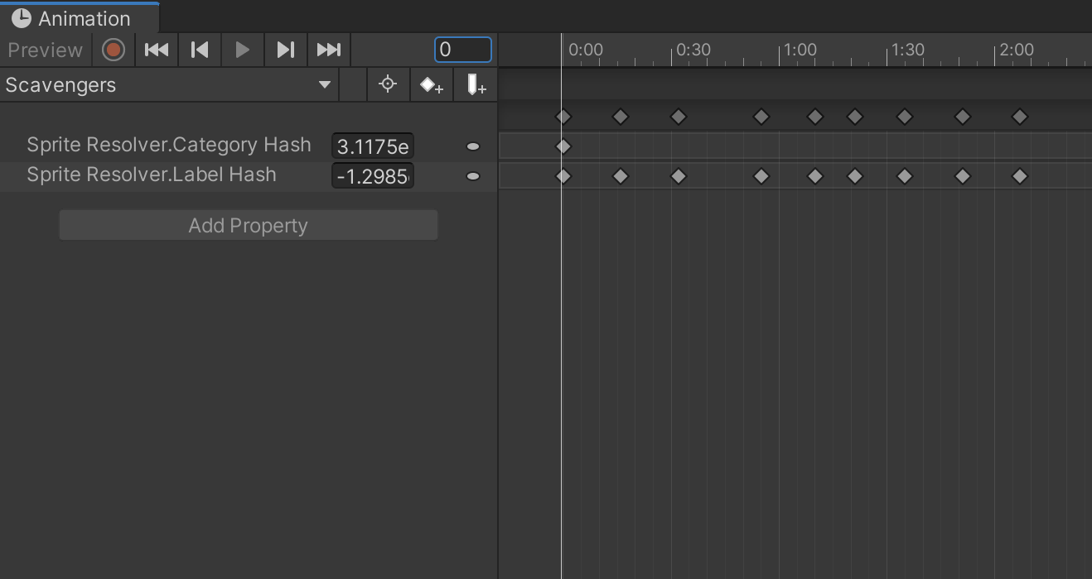Click the Category Hash value field

[x=373, y=146]
